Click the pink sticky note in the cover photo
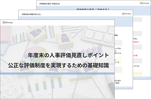 pyautogui.click(x=5, y=34)
